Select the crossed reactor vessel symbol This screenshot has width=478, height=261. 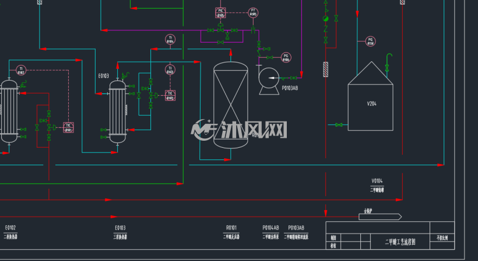click(x=231, y=105)
